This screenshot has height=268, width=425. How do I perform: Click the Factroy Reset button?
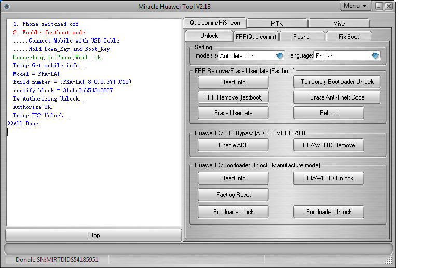[x=233, y=195]
